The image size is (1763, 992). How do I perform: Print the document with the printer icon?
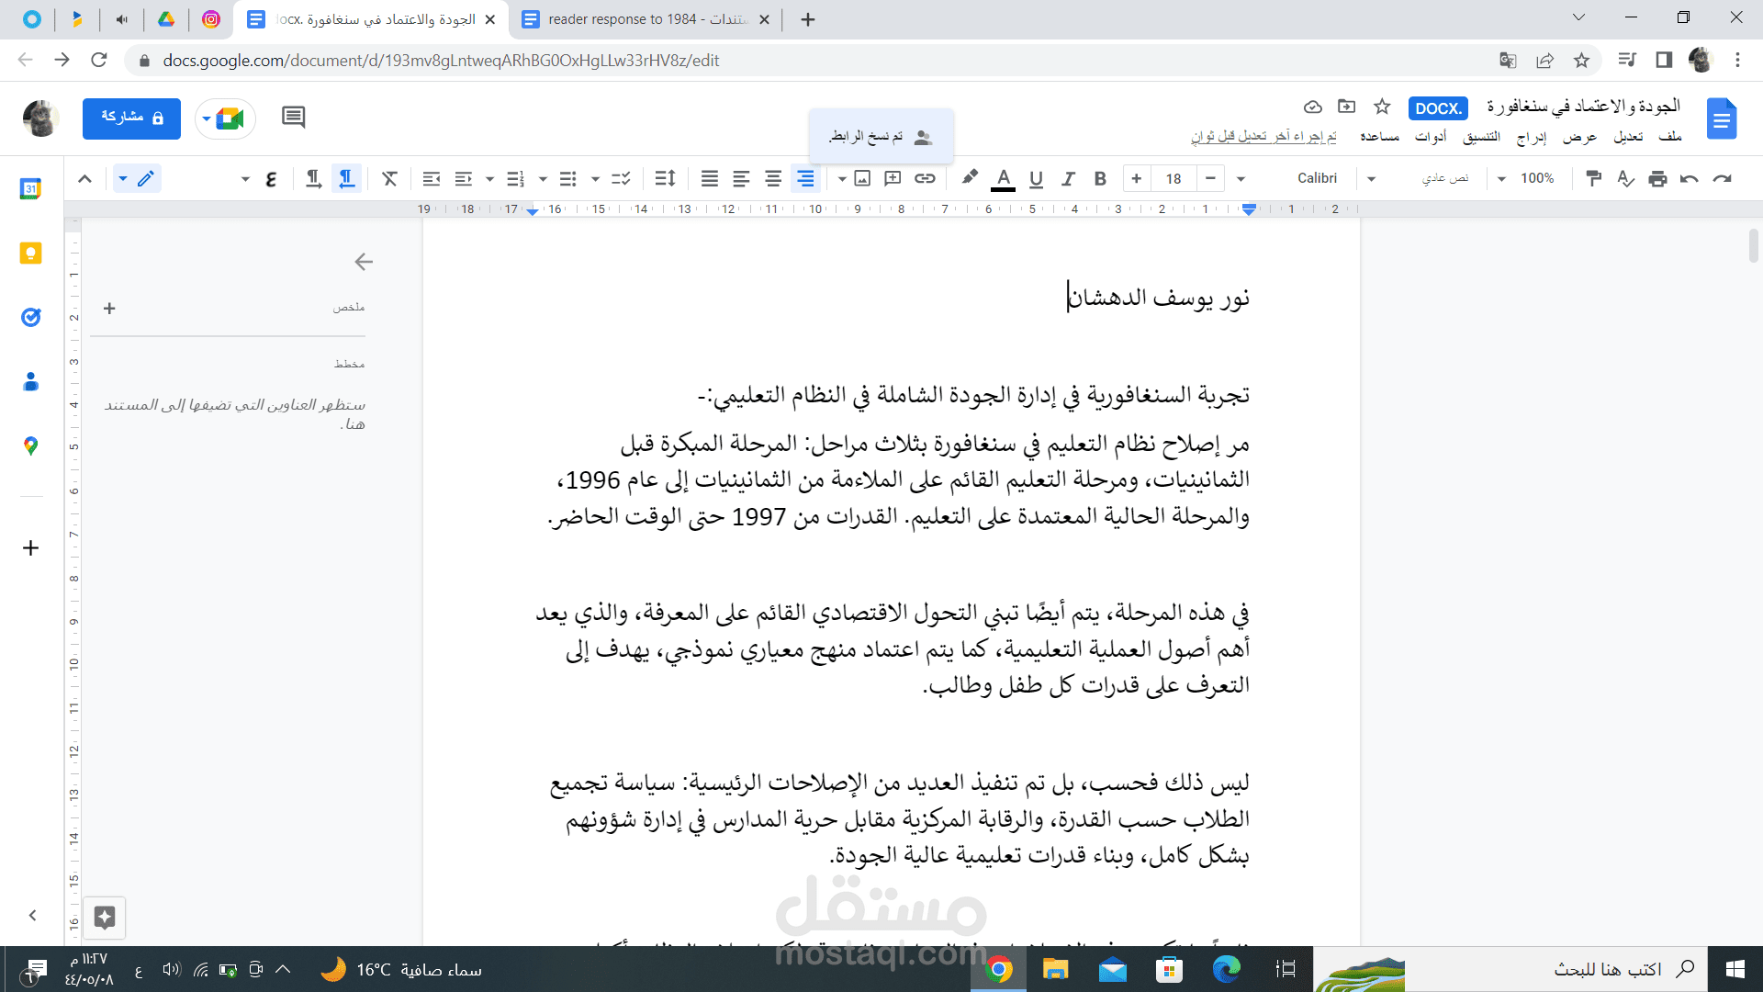coord(1657,178)
